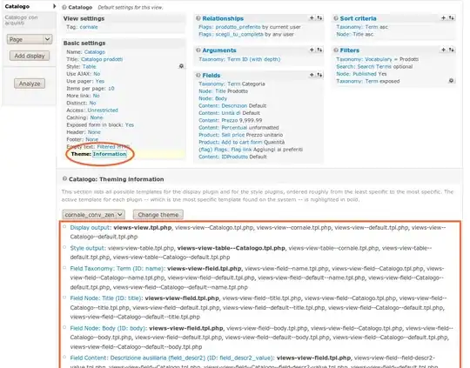Change Use pager: Yes setting

[x=100, y=81]
